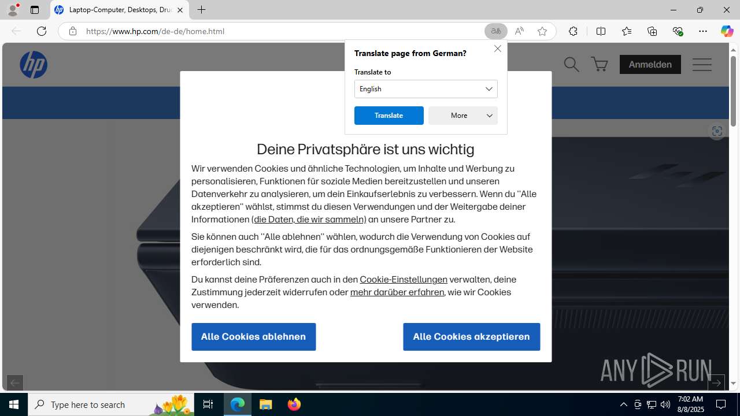The width and height of the screenshot is (740, 416).
Task: Click the HP logo
Action: point(34,64)
